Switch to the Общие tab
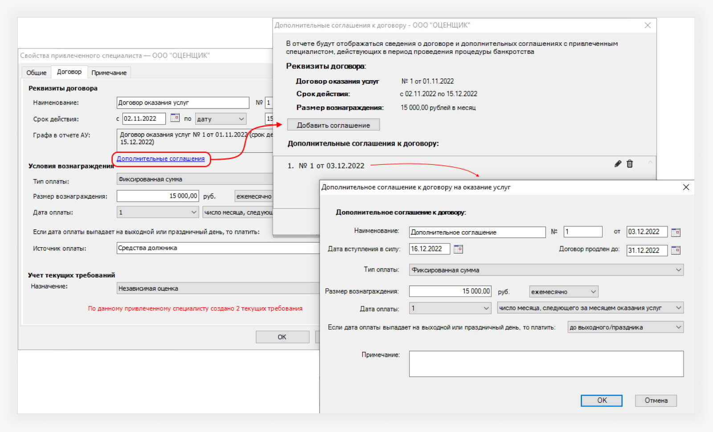This screenshot has height=432, width=713. pos(36,73)
